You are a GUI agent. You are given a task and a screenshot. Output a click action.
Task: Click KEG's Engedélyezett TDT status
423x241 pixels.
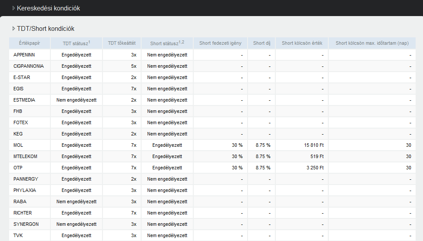[x=76, y=134]
